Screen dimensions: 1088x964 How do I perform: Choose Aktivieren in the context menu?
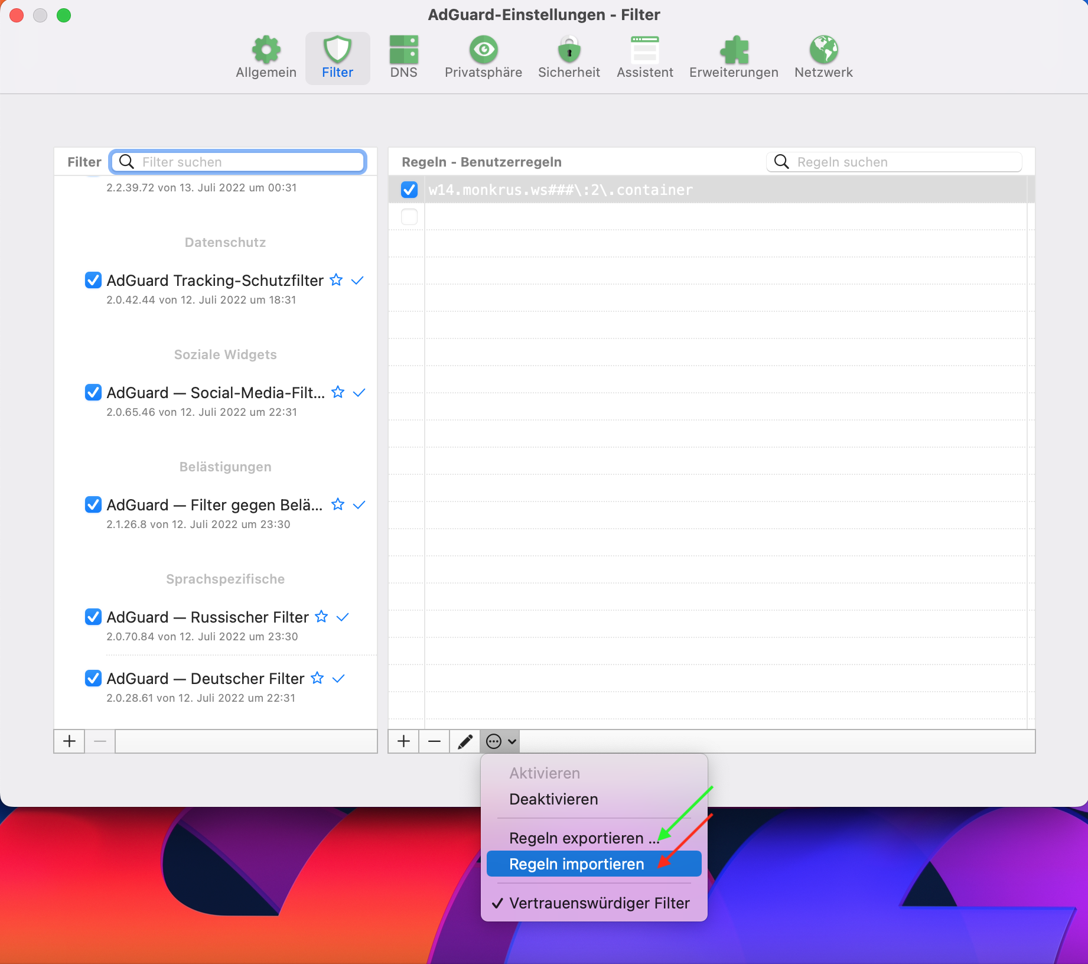545,773
